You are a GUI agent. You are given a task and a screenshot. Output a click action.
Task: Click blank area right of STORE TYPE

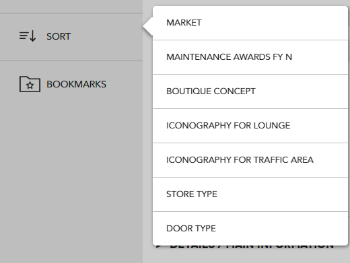(x=282, y=194)
